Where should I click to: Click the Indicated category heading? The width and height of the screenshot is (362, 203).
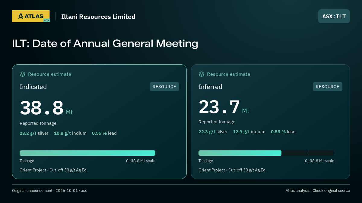pos(33,87)
